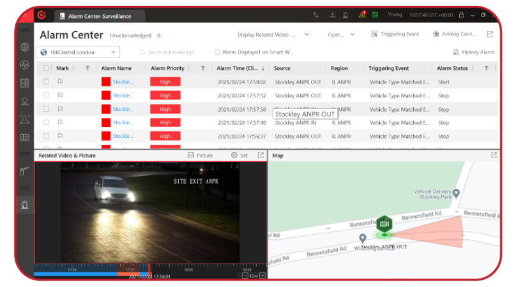This screenshot has height=287, width=516.
Task: Open the grid view sidebar icon
Action: (25, 137)
